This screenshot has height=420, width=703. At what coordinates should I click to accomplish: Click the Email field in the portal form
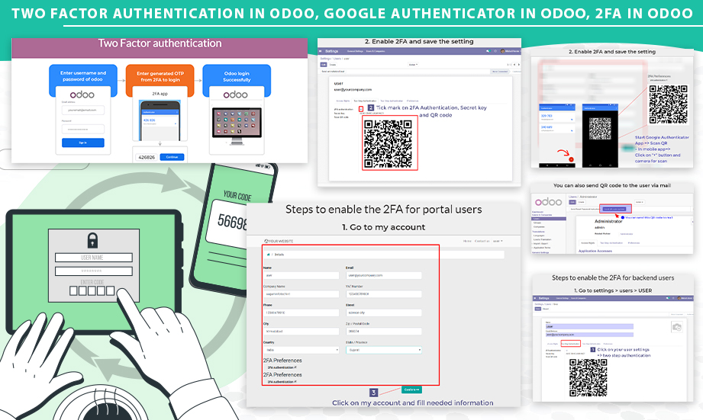pyautogui.click(x=383, y=275)
